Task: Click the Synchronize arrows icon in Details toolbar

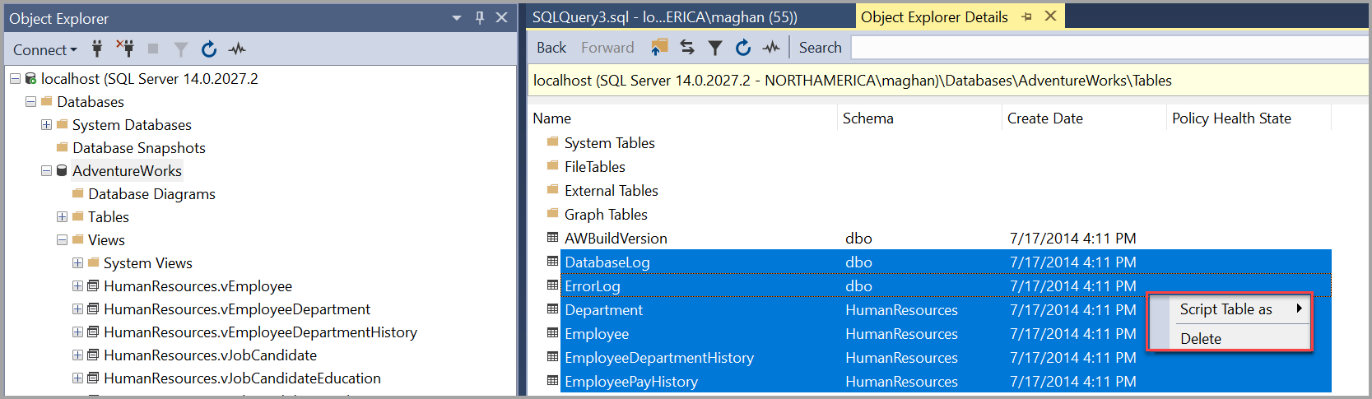Action: coord(687,48)
